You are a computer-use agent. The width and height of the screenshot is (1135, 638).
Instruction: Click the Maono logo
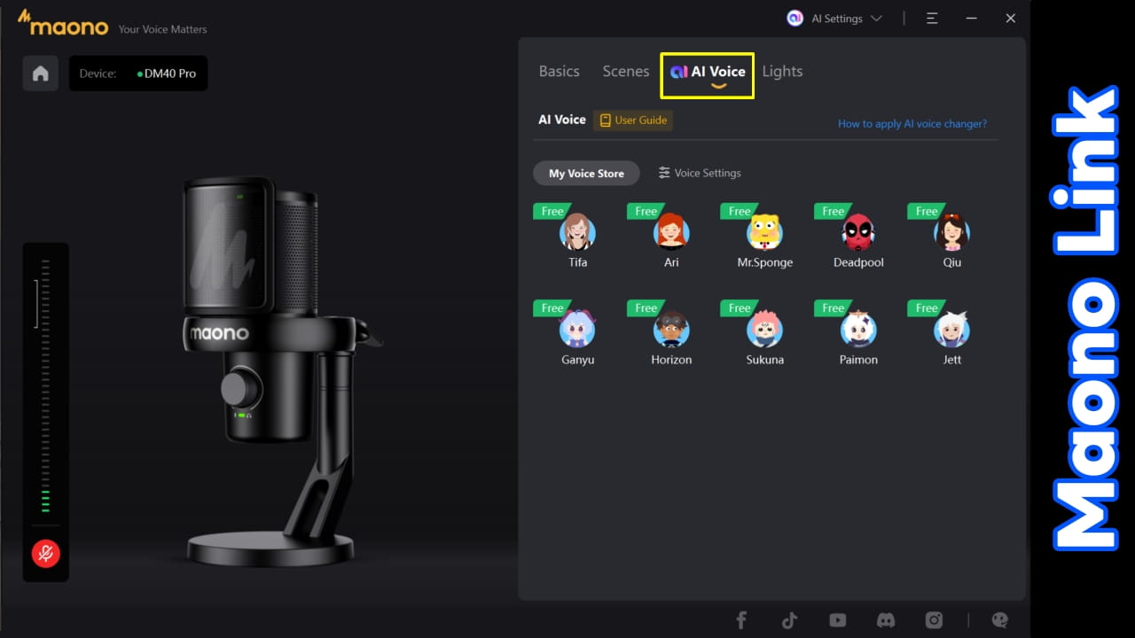tap(63, 24)
